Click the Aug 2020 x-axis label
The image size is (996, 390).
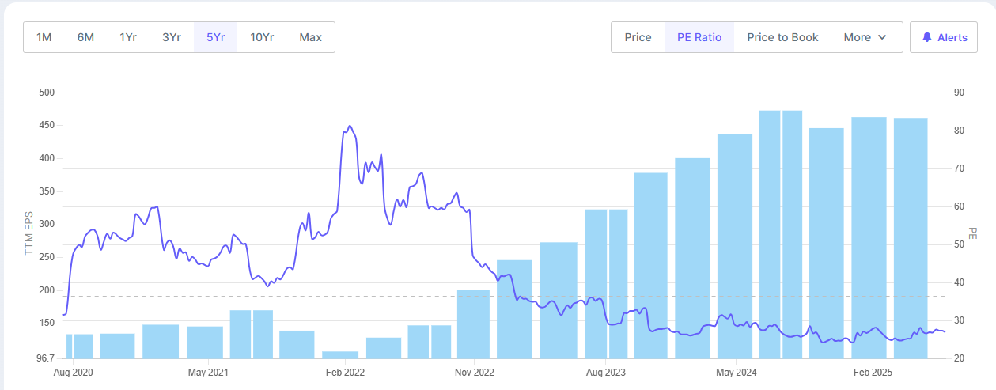(73, 371)
